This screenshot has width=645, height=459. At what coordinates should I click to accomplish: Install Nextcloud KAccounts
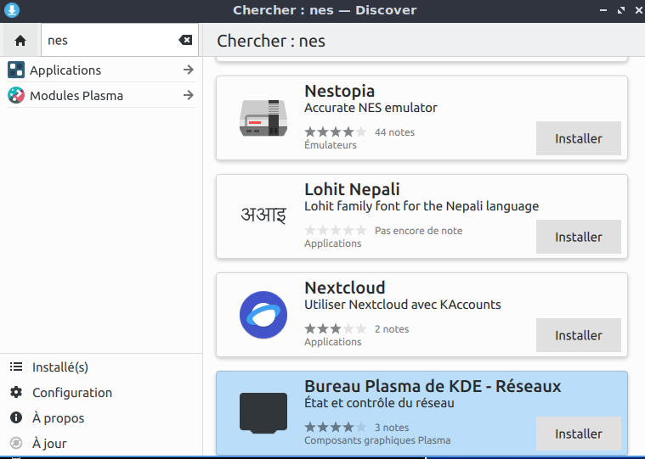pos(578,335)
